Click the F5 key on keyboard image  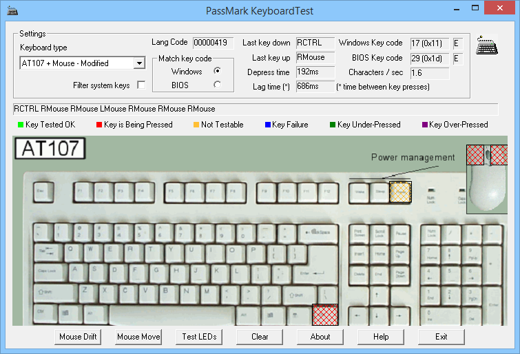(175, 192)
